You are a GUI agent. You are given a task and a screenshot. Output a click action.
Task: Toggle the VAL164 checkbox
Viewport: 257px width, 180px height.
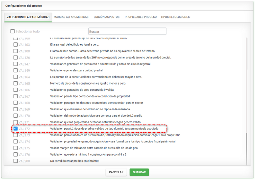15,77
